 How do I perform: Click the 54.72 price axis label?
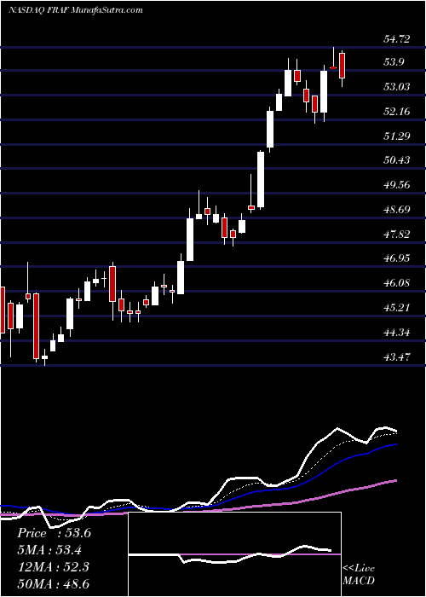[397, 39]
